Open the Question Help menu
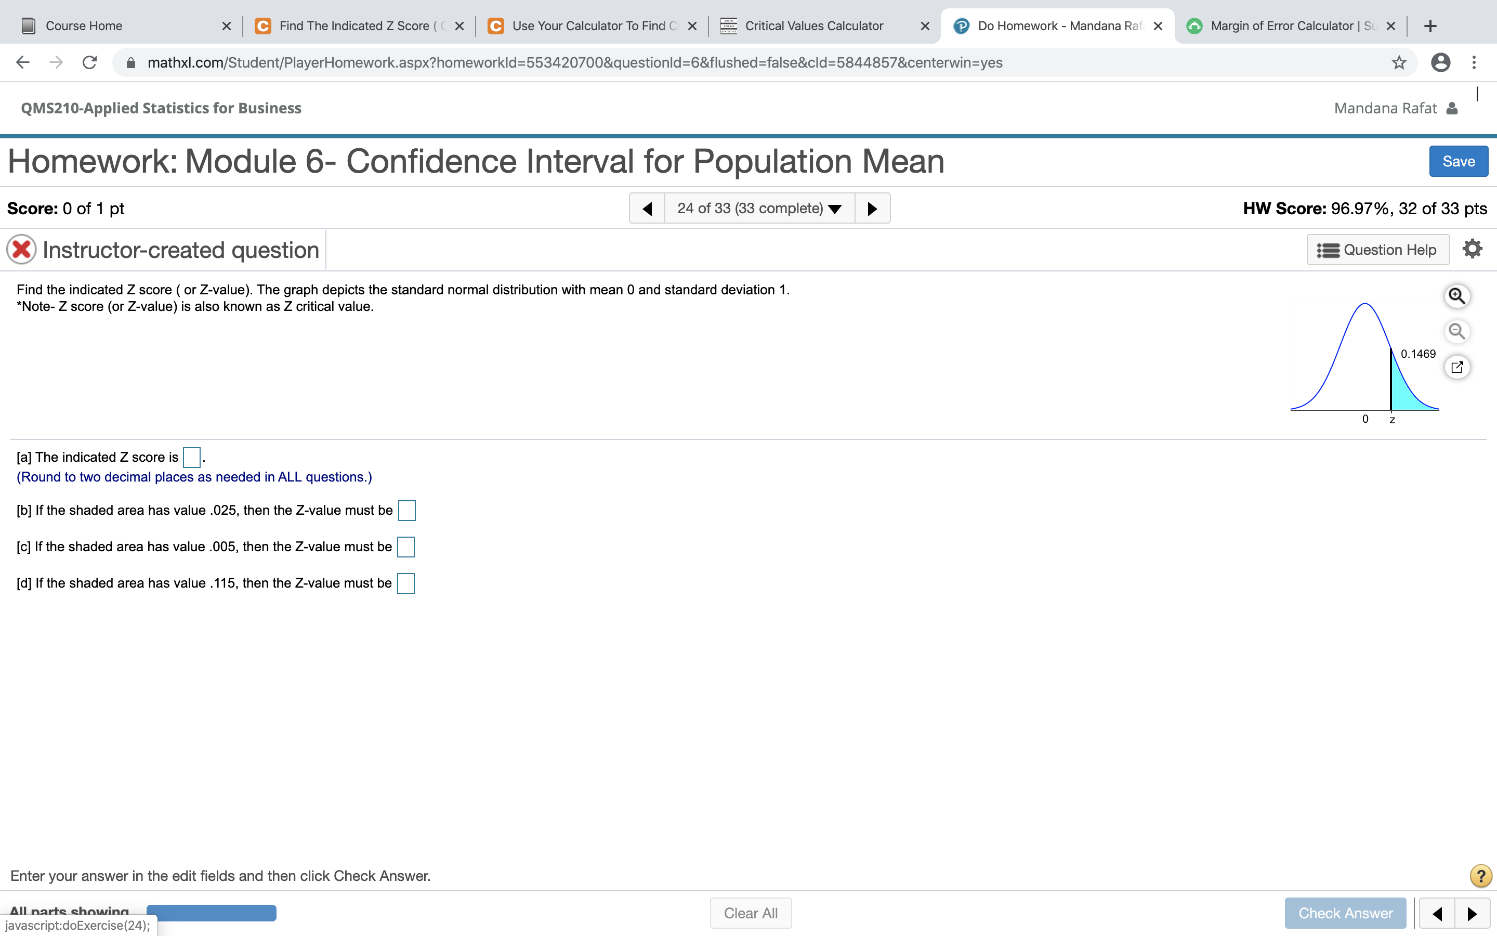Image resolution: width=1497 pixels, height=936 pixels. coord(1377,250)
